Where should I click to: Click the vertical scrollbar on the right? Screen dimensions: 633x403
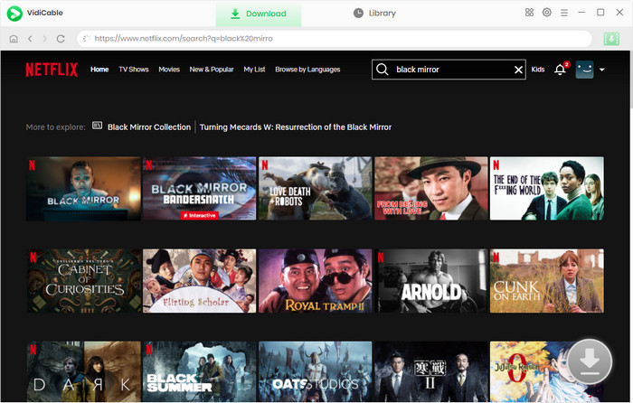pos(631,80)
